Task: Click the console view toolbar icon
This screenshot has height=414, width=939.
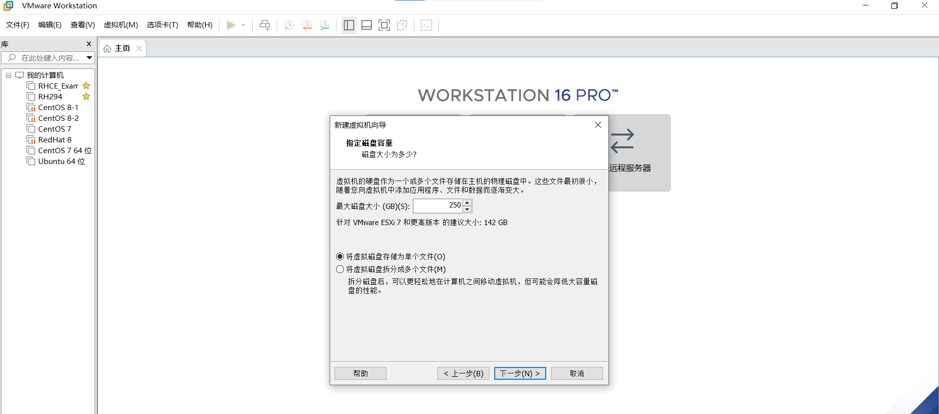Action: click(427, 25)
